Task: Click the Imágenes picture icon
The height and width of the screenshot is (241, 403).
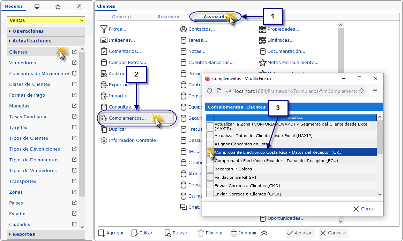Action: pos(104,40)
